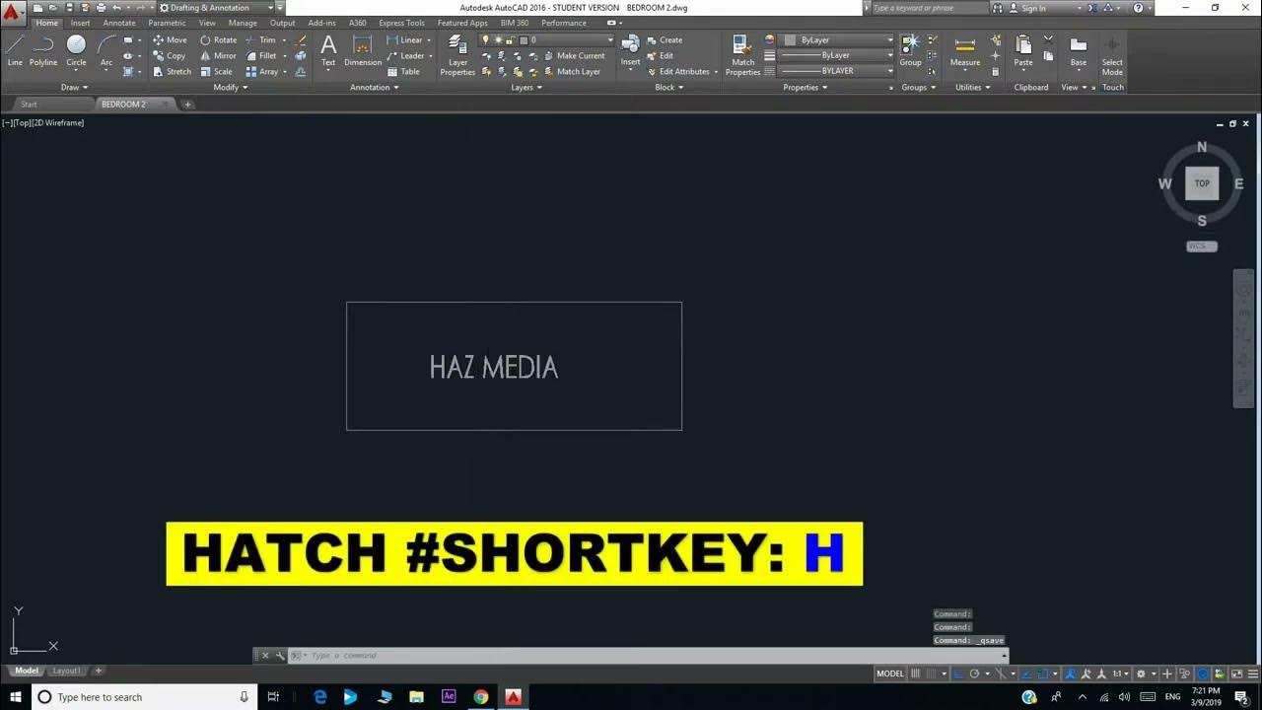
Task: Activate the Mirror command
Action: (x=219, y=56)
